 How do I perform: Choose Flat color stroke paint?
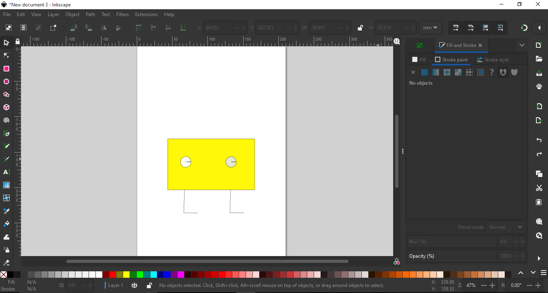point(424,73)
